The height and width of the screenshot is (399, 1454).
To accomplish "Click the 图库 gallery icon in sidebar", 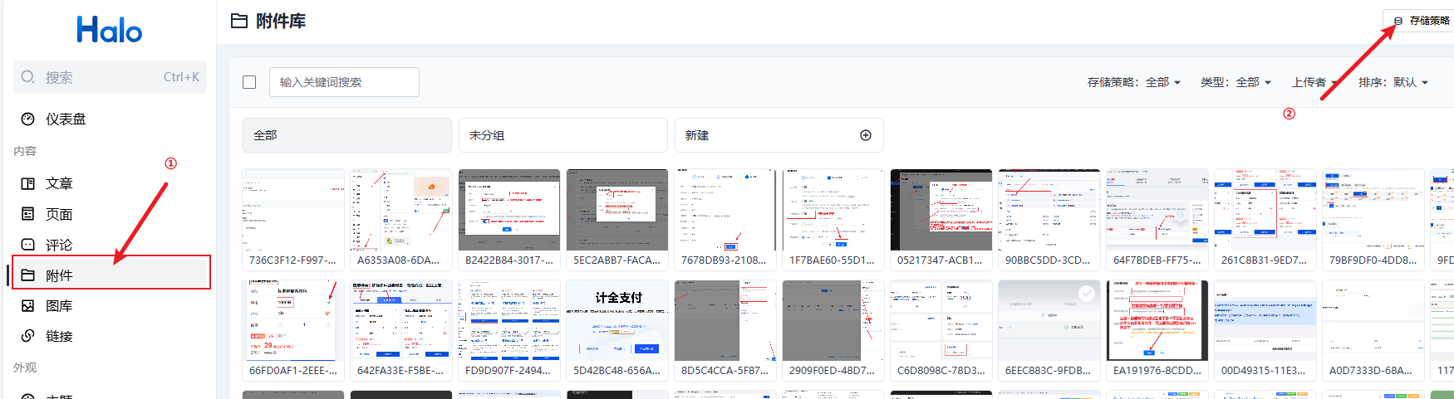I will tap(28, 306).
